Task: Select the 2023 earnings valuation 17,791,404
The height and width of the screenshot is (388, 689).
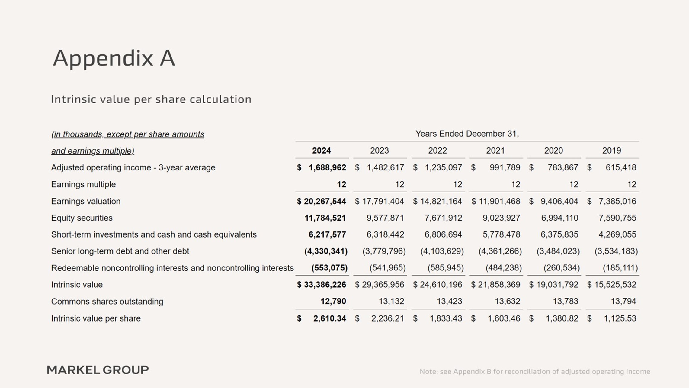Action: pyautogui.click(x=383, y=201)
